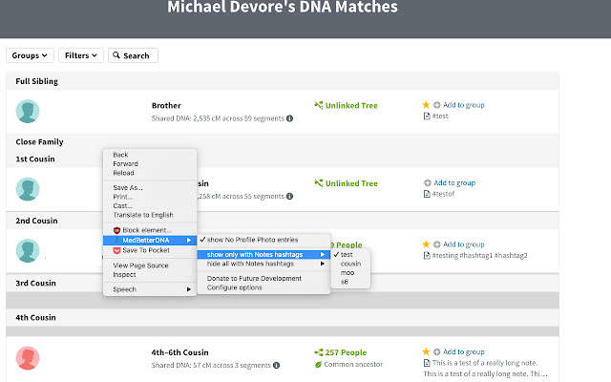Open the Brother match name

click(x=166, y=106)
